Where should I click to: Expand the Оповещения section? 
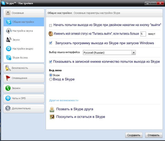tap(24, 78)
